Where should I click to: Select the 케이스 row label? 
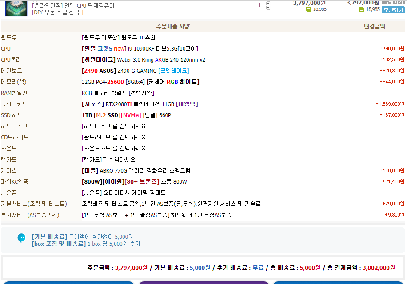click(x=9, y=170)
